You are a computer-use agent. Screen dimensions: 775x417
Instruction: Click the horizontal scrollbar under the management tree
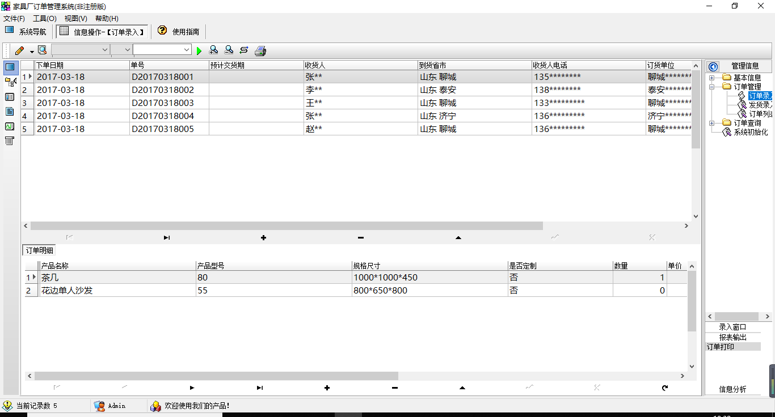pyautogui.click(x=736, y=316)
